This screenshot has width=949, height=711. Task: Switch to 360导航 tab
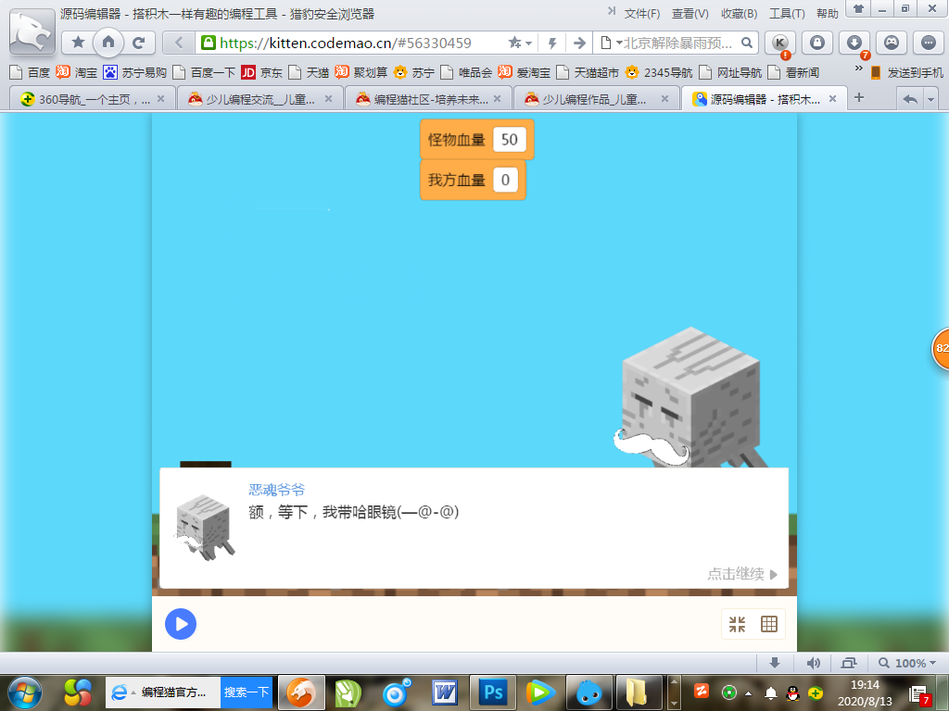pyautogui.click(x=93, y=99)
